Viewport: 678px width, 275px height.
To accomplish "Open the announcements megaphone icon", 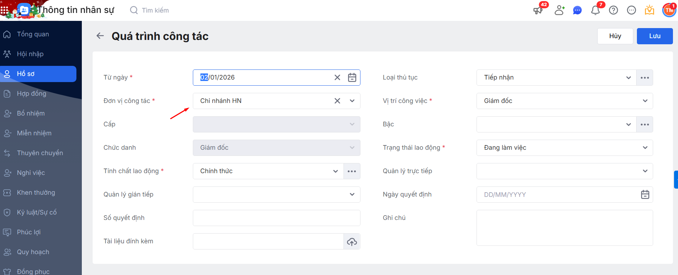I will pos(538,10).
